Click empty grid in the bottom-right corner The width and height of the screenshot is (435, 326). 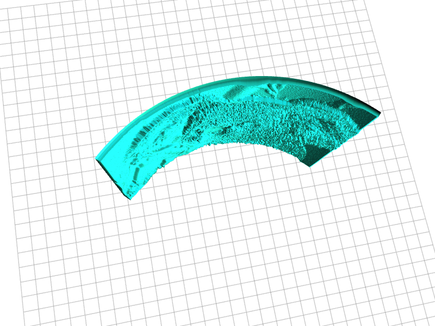tap(381, 293)
